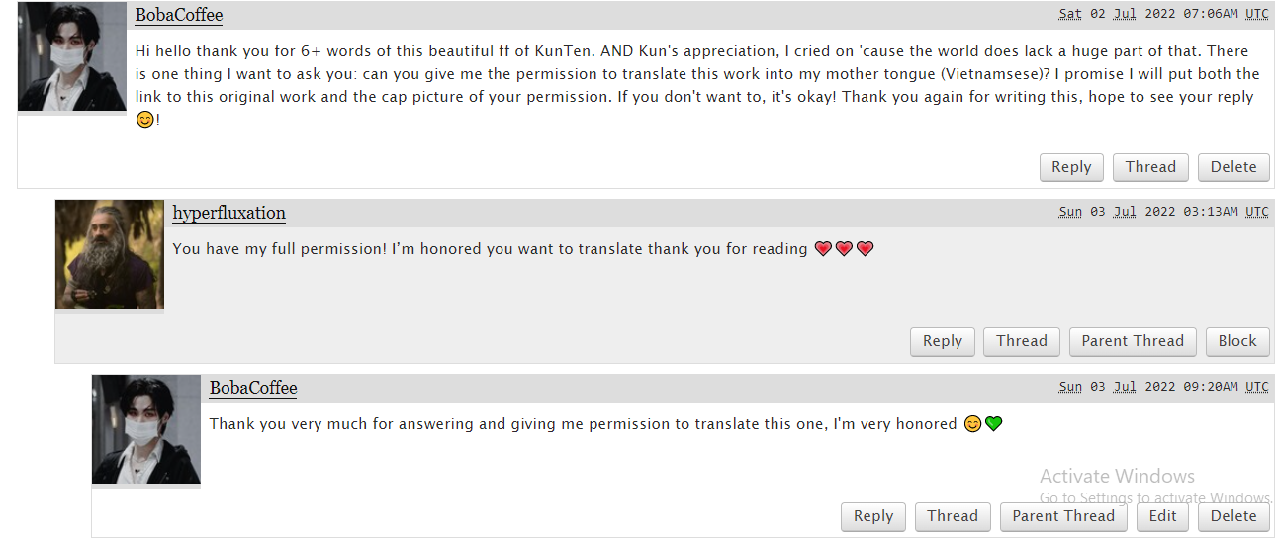Image resolution: width=1277 pixels, height=538 pixels.
Task: Open BobaCoffee username link in last comment
Action: pyautogui.click(x=253, y=388)
